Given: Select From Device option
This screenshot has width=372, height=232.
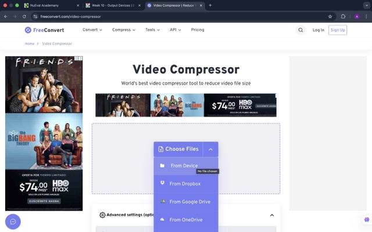Looking at the screenshot, I should point(186,166).
